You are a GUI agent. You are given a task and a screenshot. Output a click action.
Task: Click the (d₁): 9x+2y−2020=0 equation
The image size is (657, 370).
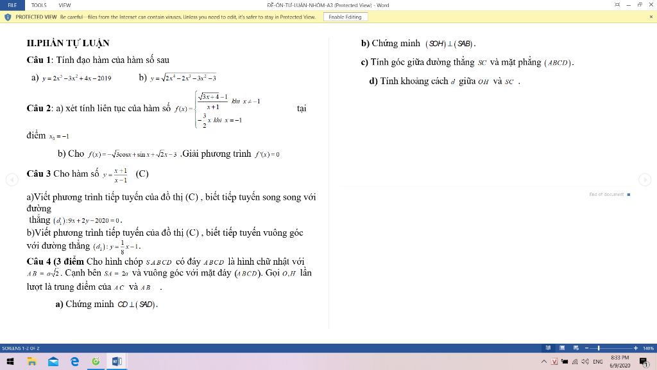pos(87,221)
